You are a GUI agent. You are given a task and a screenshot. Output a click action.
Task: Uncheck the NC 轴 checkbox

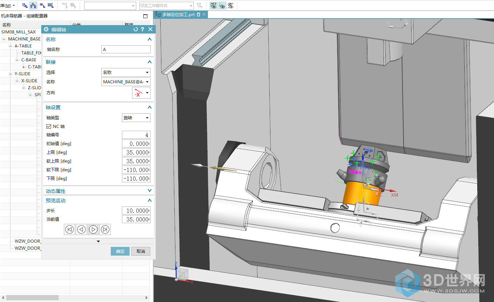[49, 127]
